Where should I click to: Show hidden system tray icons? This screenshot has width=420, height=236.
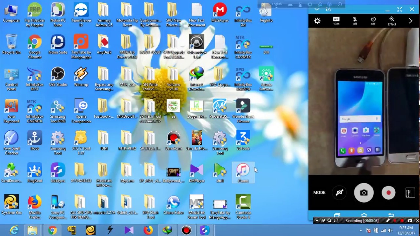[x=361, y=230]
